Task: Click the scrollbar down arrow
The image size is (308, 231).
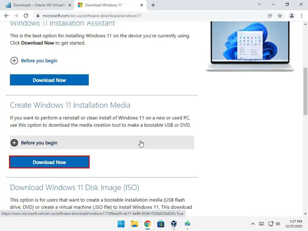Action: [305, 214]
